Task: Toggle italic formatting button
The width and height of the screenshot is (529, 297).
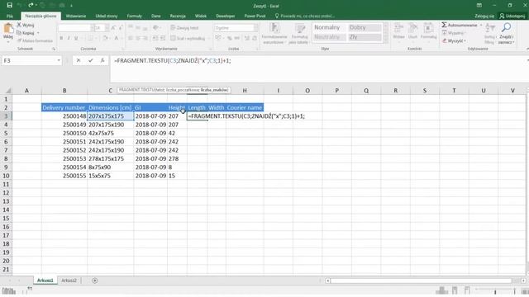Action: click(69, 39)
